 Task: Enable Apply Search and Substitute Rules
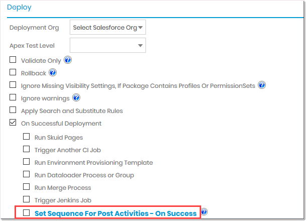[13, 110]
